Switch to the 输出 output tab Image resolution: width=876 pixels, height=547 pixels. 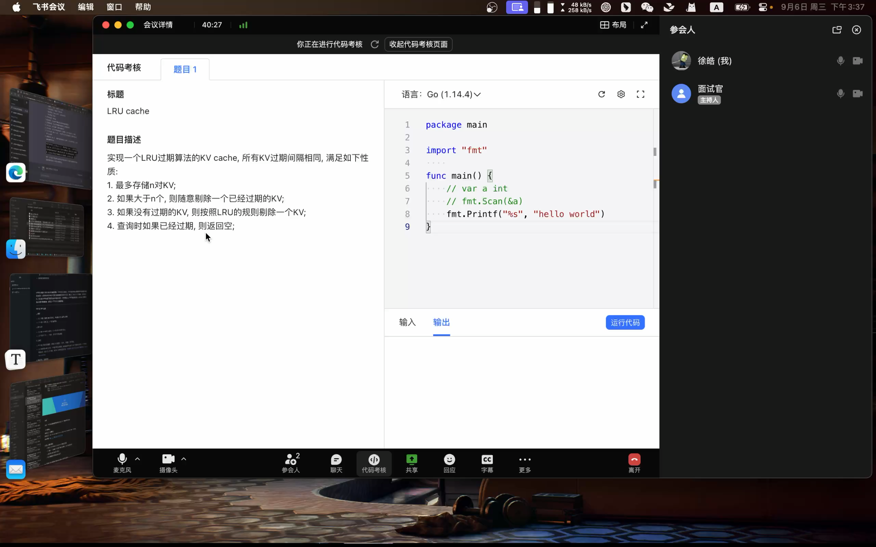[441, 322]
